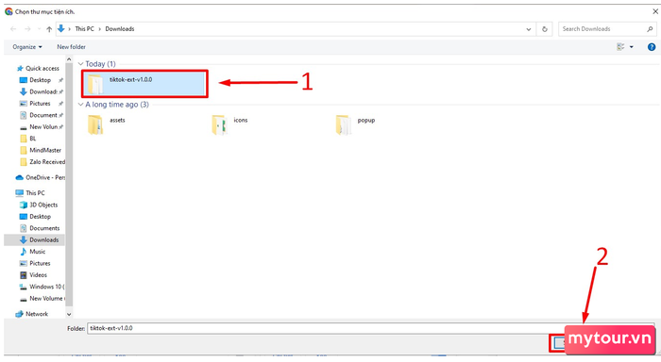Go back using the back arrow
The width and height of the screenshot is (661, 362).
point(13,29)
